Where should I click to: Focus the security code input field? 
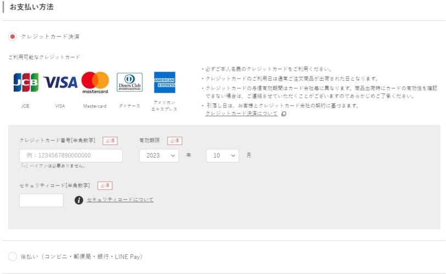tap(42, 200)
